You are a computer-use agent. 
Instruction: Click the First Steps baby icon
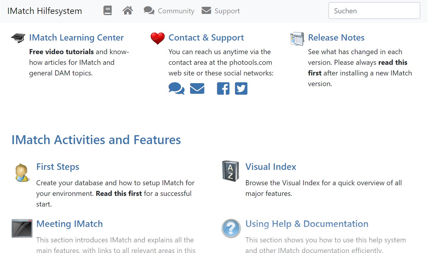(23, 172)
